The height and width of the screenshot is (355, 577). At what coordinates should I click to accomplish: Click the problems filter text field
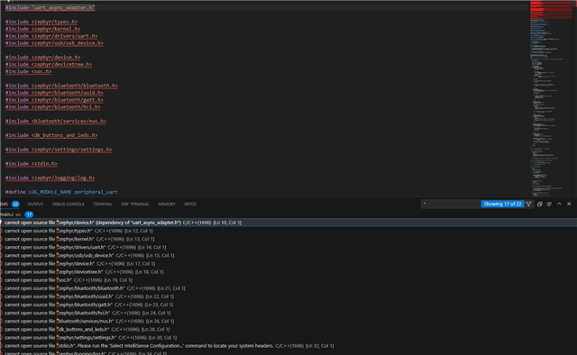(451, 204)
